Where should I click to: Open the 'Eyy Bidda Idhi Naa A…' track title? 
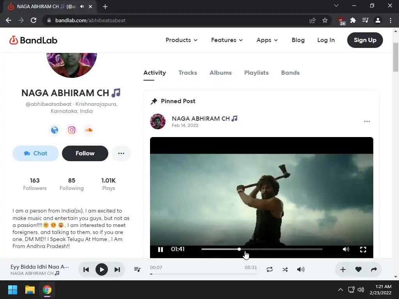[x=40, y=267]
